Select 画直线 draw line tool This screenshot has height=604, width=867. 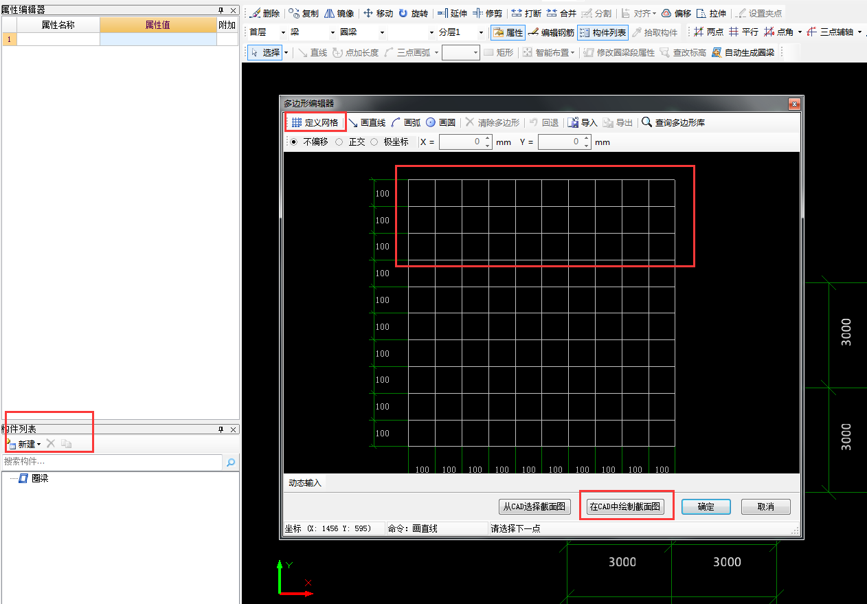click(x=366, y=122)
